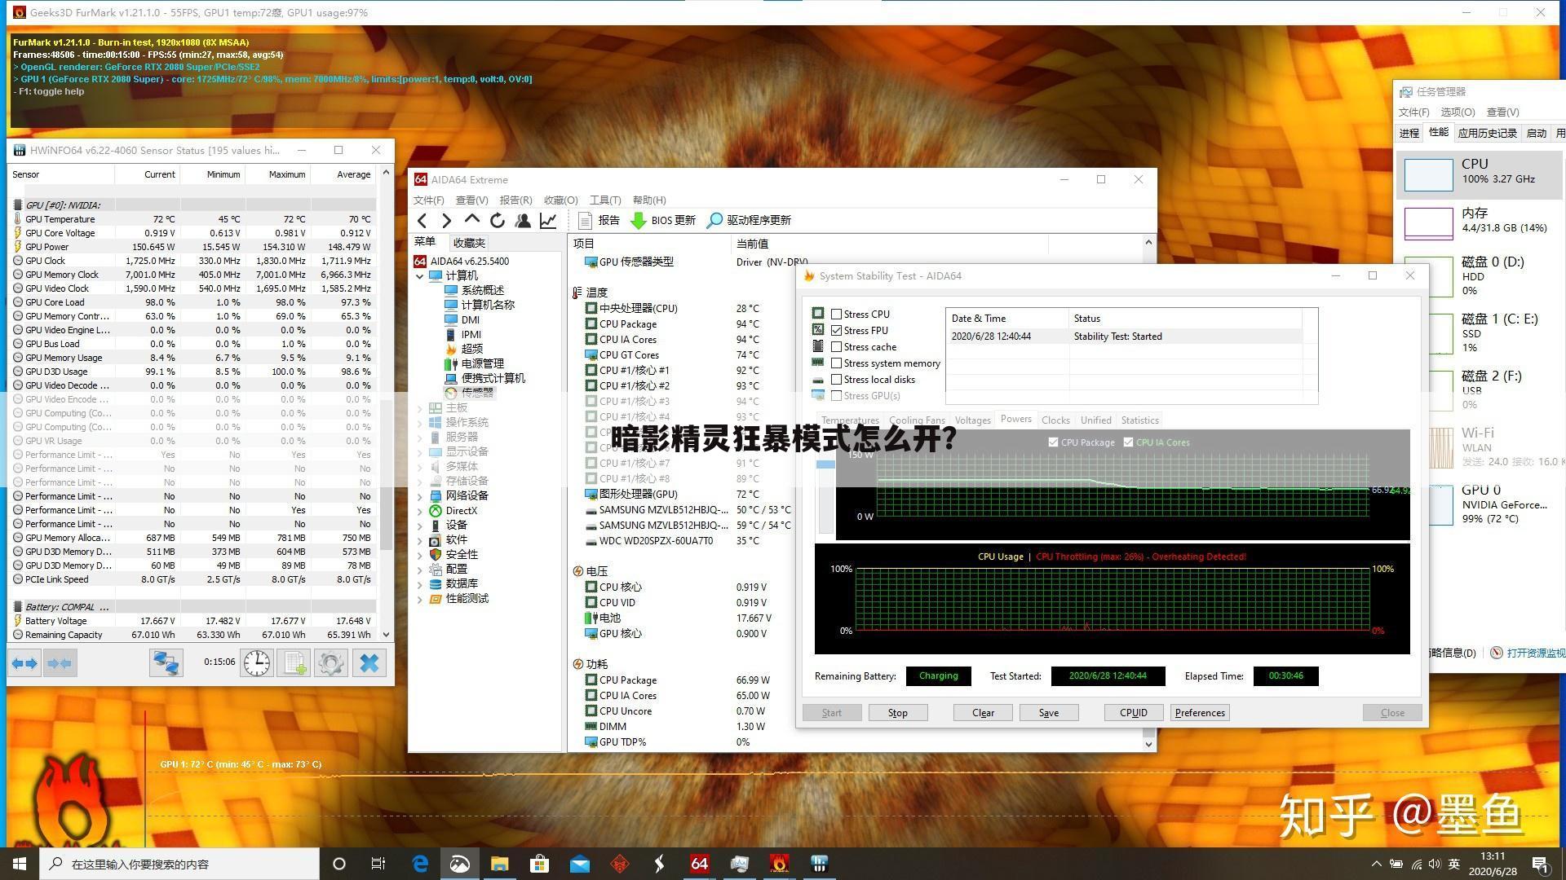Open Task View on taskbar
Viewport: 1566px width, 880px height.
point(378,864)
